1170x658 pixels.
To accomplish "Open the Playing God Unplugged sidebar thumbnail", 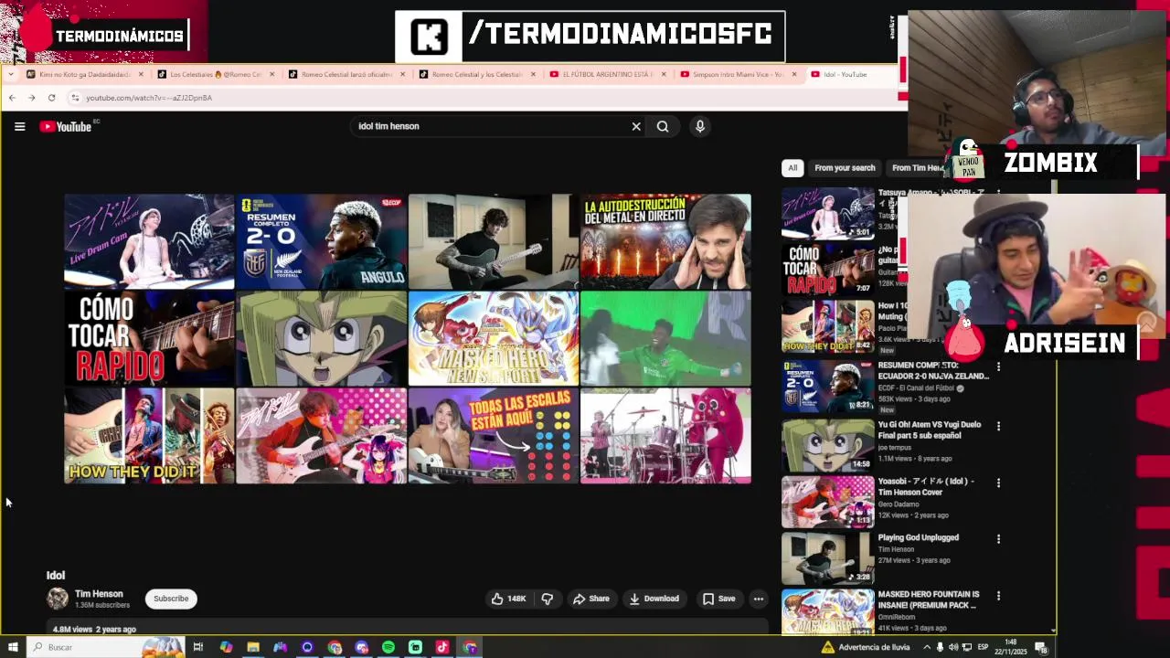I will point(828,558).
